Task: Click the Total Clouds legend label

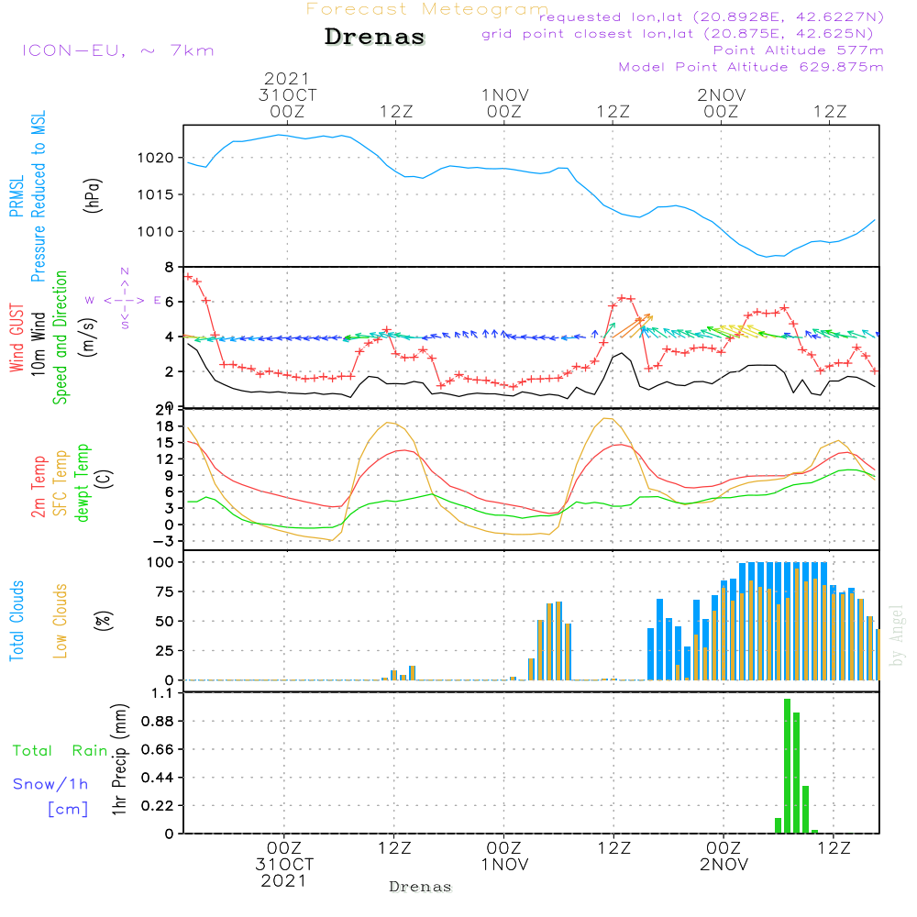Action: [17, 621]
